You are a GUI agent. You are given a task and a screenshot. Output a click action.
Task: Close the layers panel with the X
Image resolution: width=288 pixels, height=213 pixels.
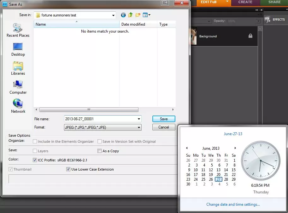coord(262,10)
